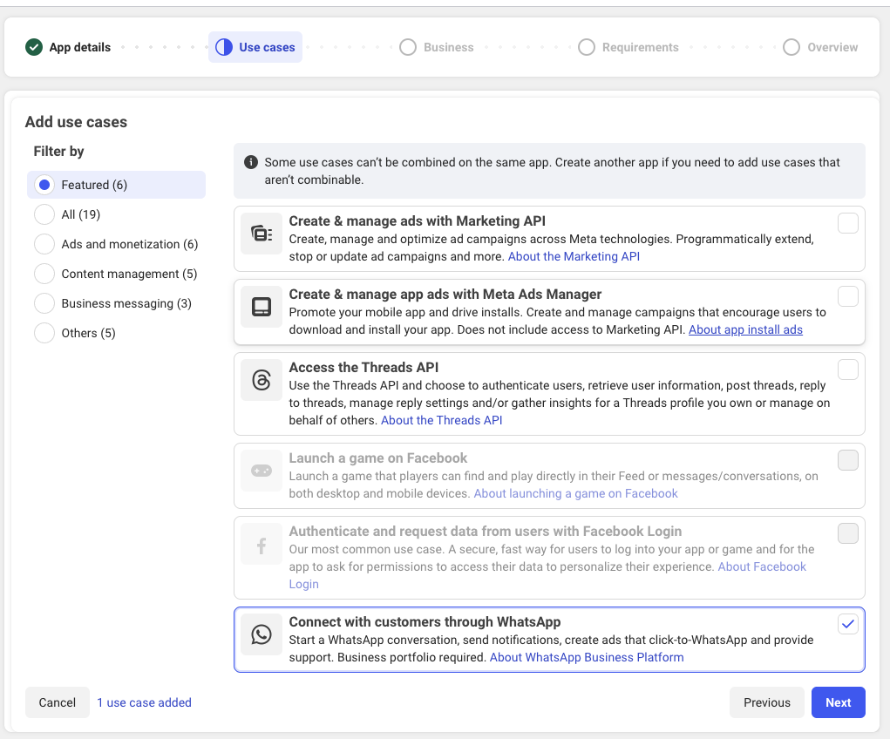Viewport: 890px width, 739px height.
Task: Enable the Access the Threads API checkbox
Action: pyautogui.click(x=847, y=370)
